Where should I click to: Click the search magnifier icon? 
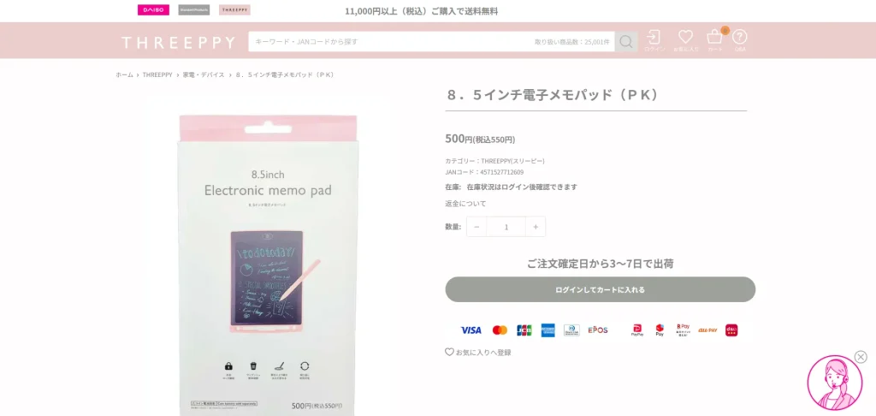click(x=625, y=42)
